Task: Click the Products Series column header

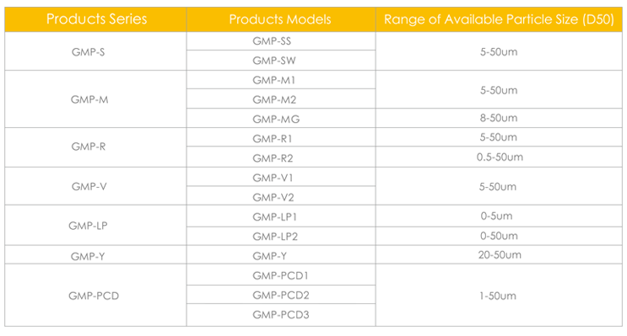Action: pyautogui.click(x=95, y=19)
